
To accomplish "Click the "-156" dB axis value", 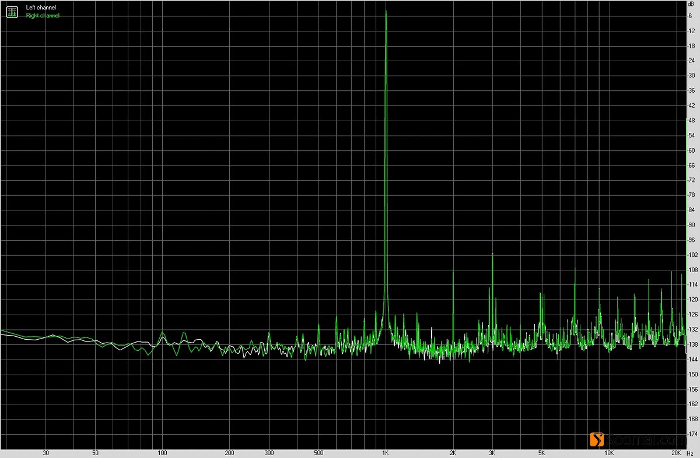I will click(692, 390).
